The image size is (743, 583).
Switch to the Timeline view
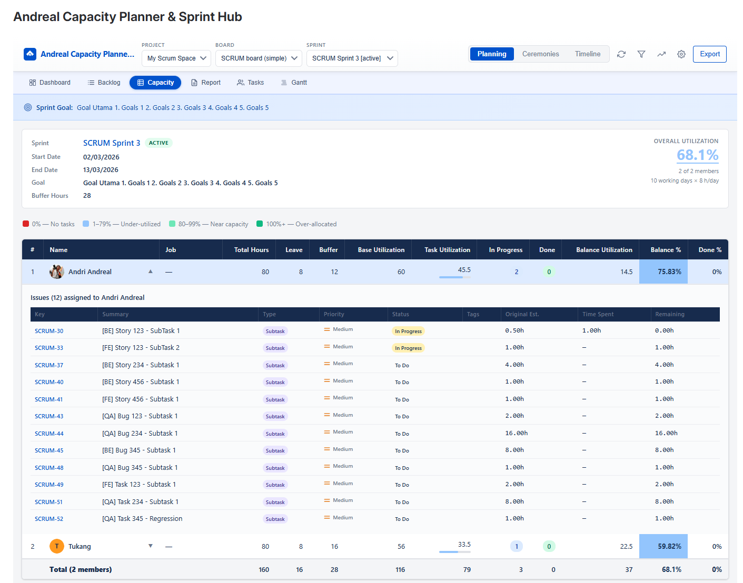click(587, 54)
